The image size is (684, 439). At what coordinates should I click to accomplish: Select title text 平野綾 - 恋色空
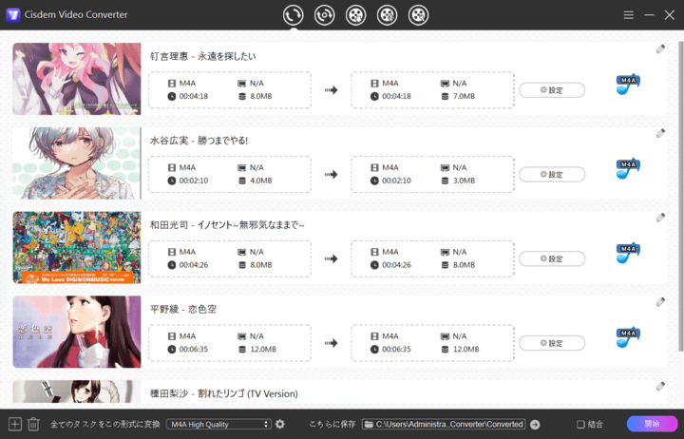tap(183, 309)
